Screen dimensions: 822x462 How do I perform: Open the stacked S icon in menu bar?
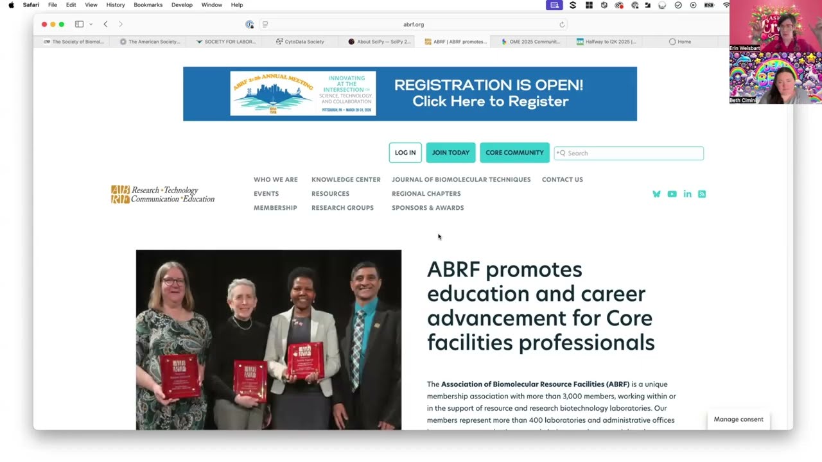(x=573, y=5)
